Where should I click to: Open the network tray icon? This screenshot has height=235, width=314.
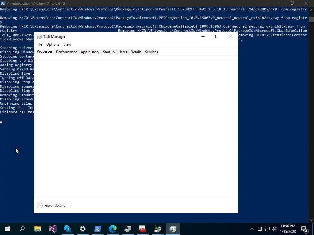tap(267, 229)
